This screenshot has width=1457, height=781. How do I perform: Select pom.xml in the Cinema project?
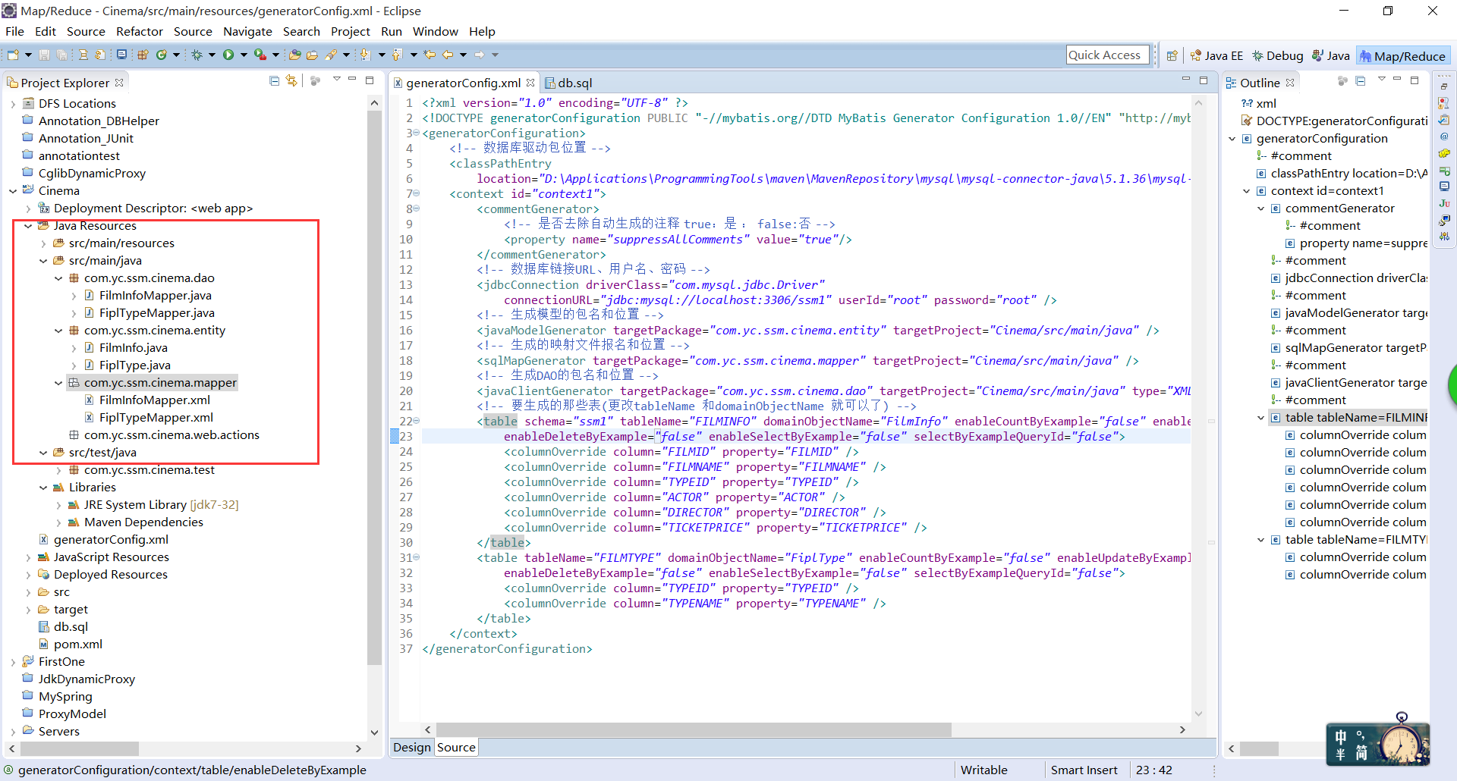[78, 645]
